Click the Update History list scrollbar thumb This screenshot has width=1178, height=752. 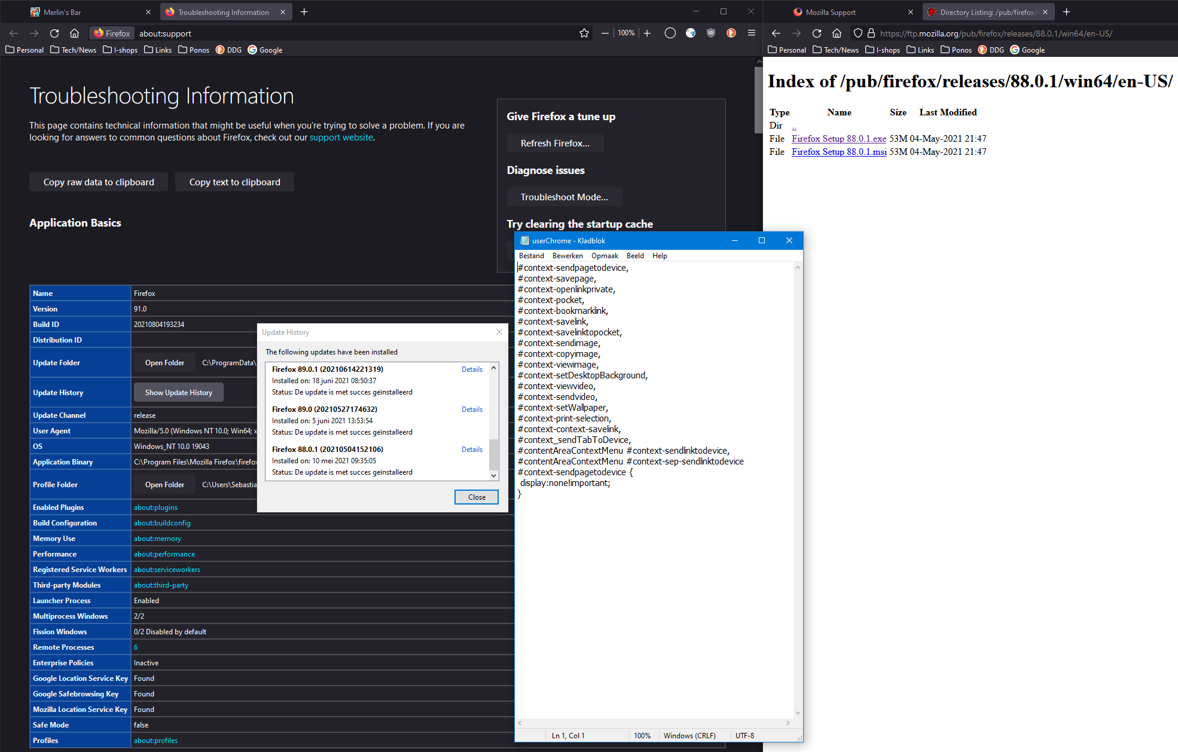pos(493,455)
